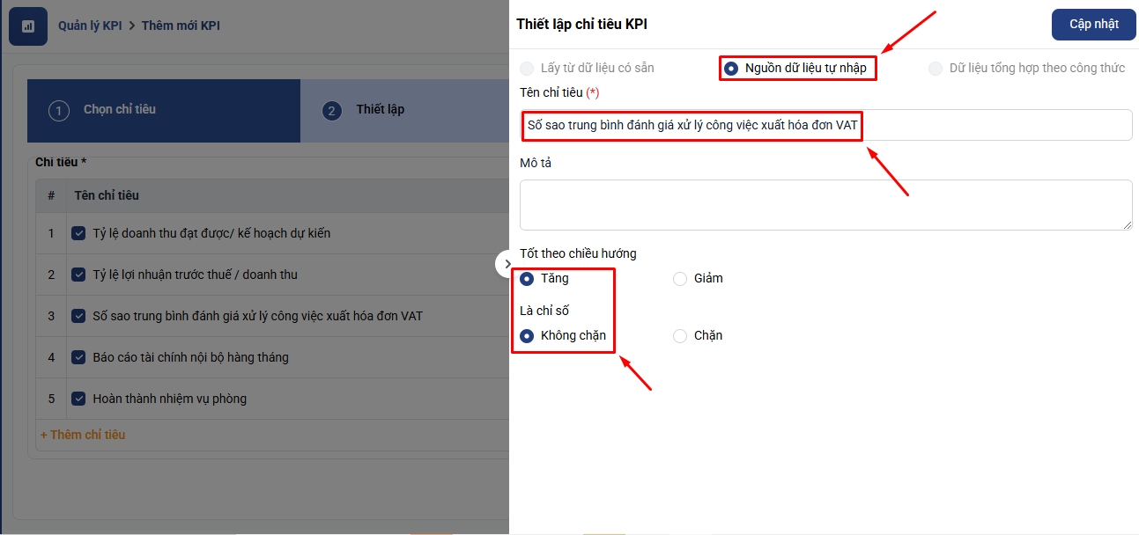Choose the Không chặn radio option

pyautogui.click(x=528, y=336)
